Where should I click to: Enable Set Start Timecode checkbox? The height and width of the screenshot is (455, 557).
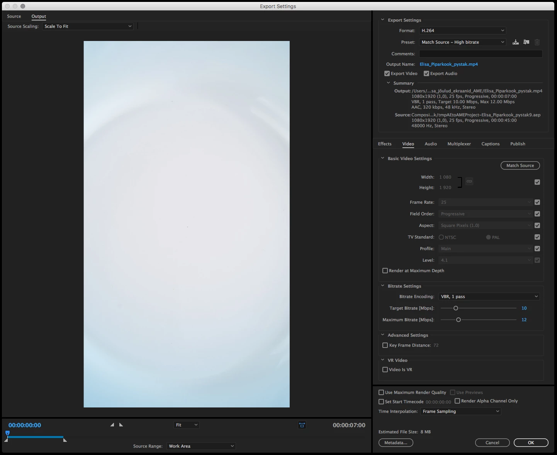click(381, 402)
